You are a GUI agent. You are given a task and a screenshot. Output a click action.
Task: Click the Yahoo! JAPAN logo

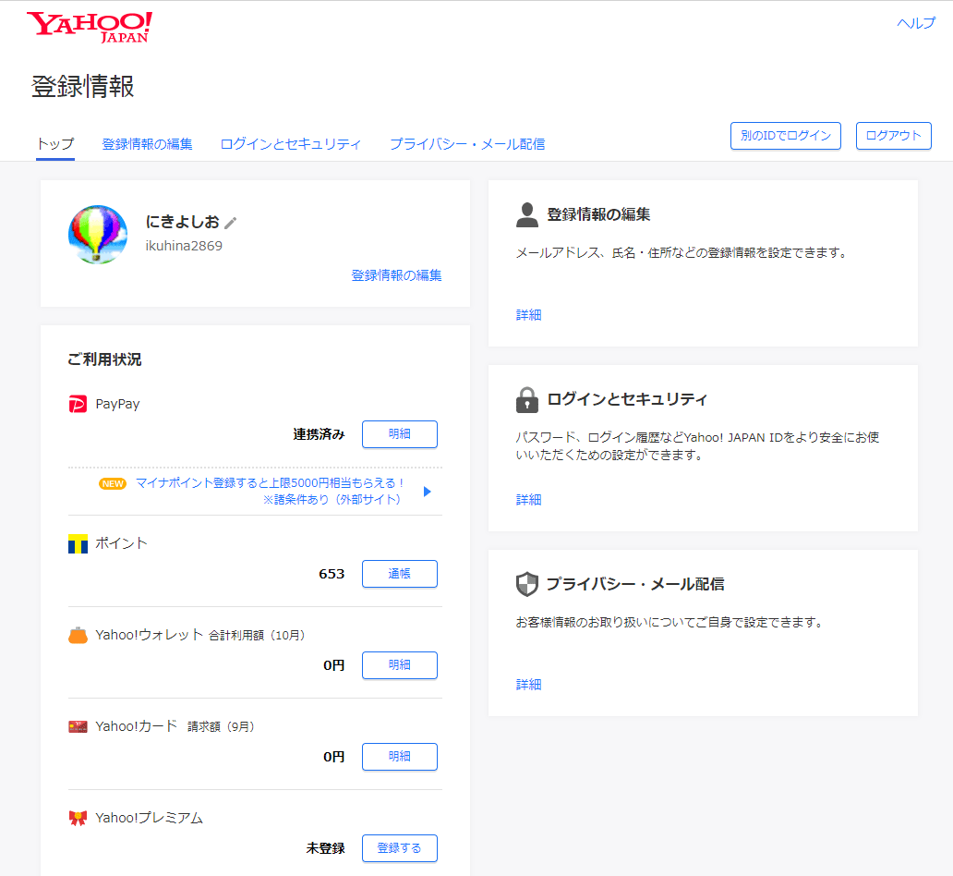90,28
